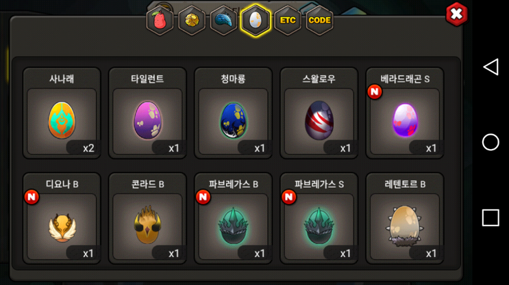The height and width of the screenshot is (285, 509).
Task: Tap the Android back triangle button
Action: [x=491, y=67]
